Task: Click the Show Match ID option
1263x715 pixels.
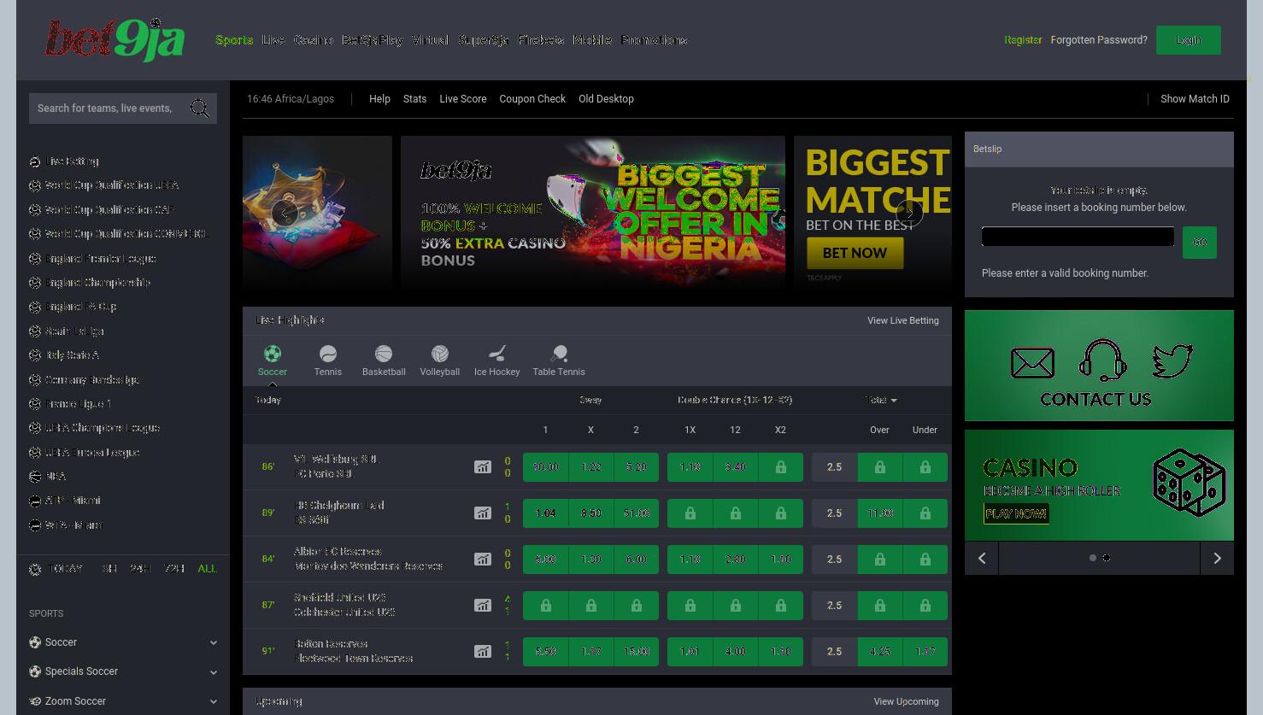Action: (1195, 99)
